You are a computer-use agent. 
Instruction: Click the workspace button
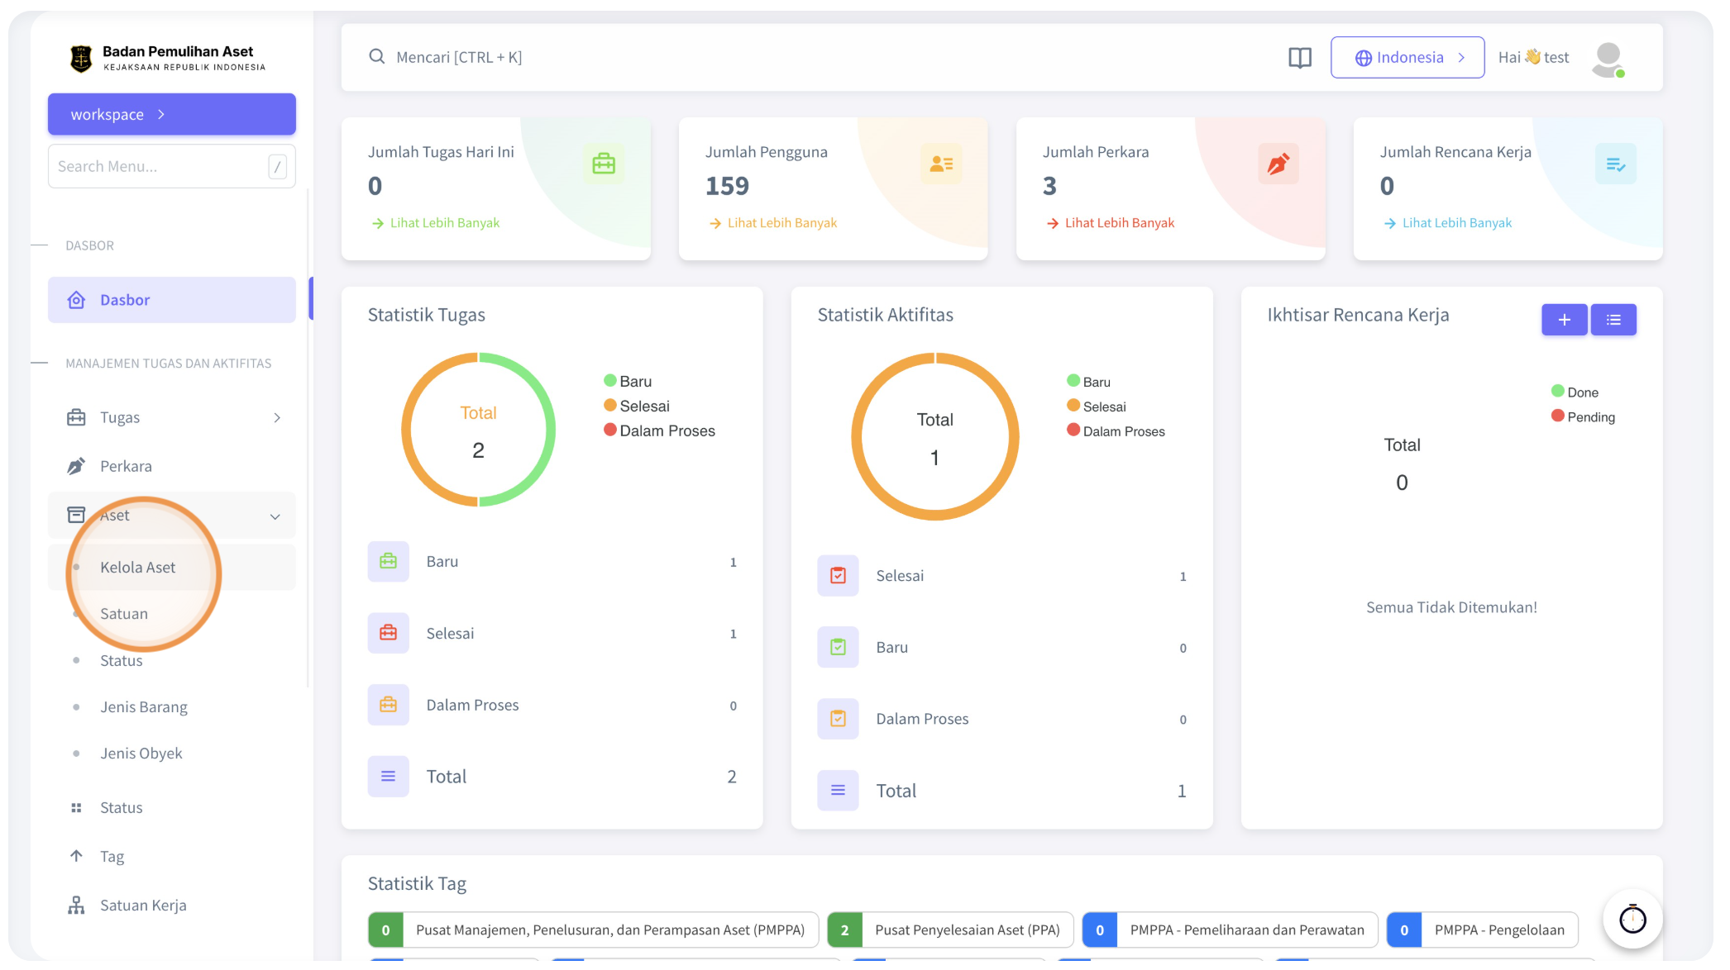point(172,114)
